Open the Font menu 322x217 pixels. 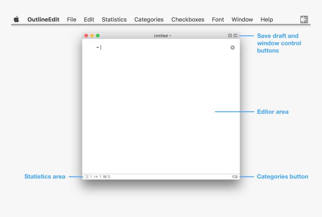[x=218, y=19]
